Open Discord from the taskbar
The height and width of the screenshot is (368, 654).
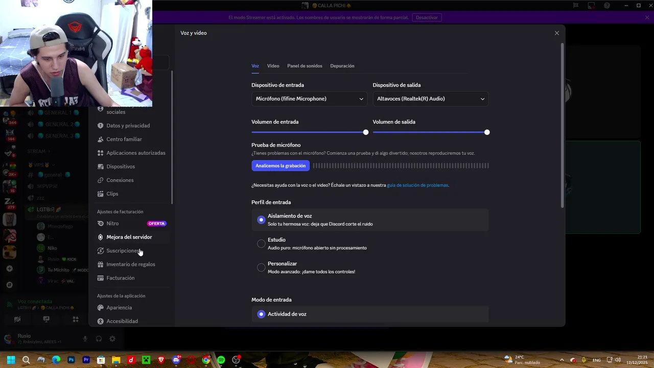click(x=176, y=360)
